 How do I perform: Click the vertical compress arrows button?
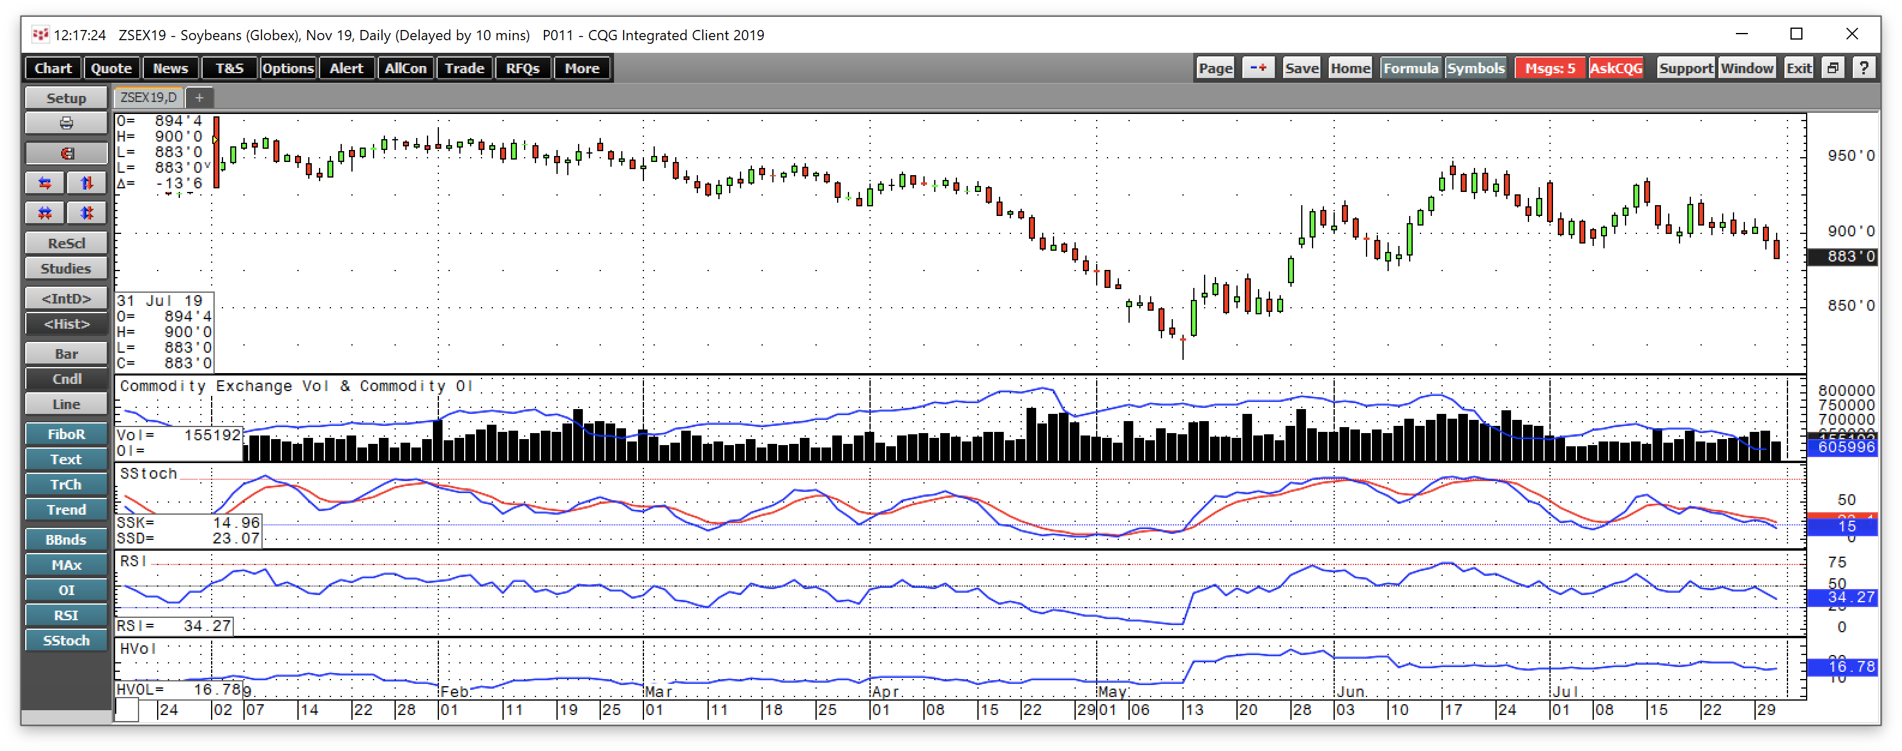(x=87, y=214)
